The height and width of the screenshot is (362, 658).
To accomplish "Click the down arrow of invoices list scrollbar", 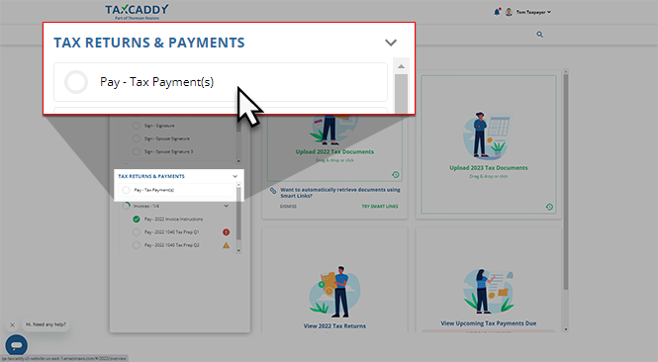I will pyautogui.click(x=238, y=250).
